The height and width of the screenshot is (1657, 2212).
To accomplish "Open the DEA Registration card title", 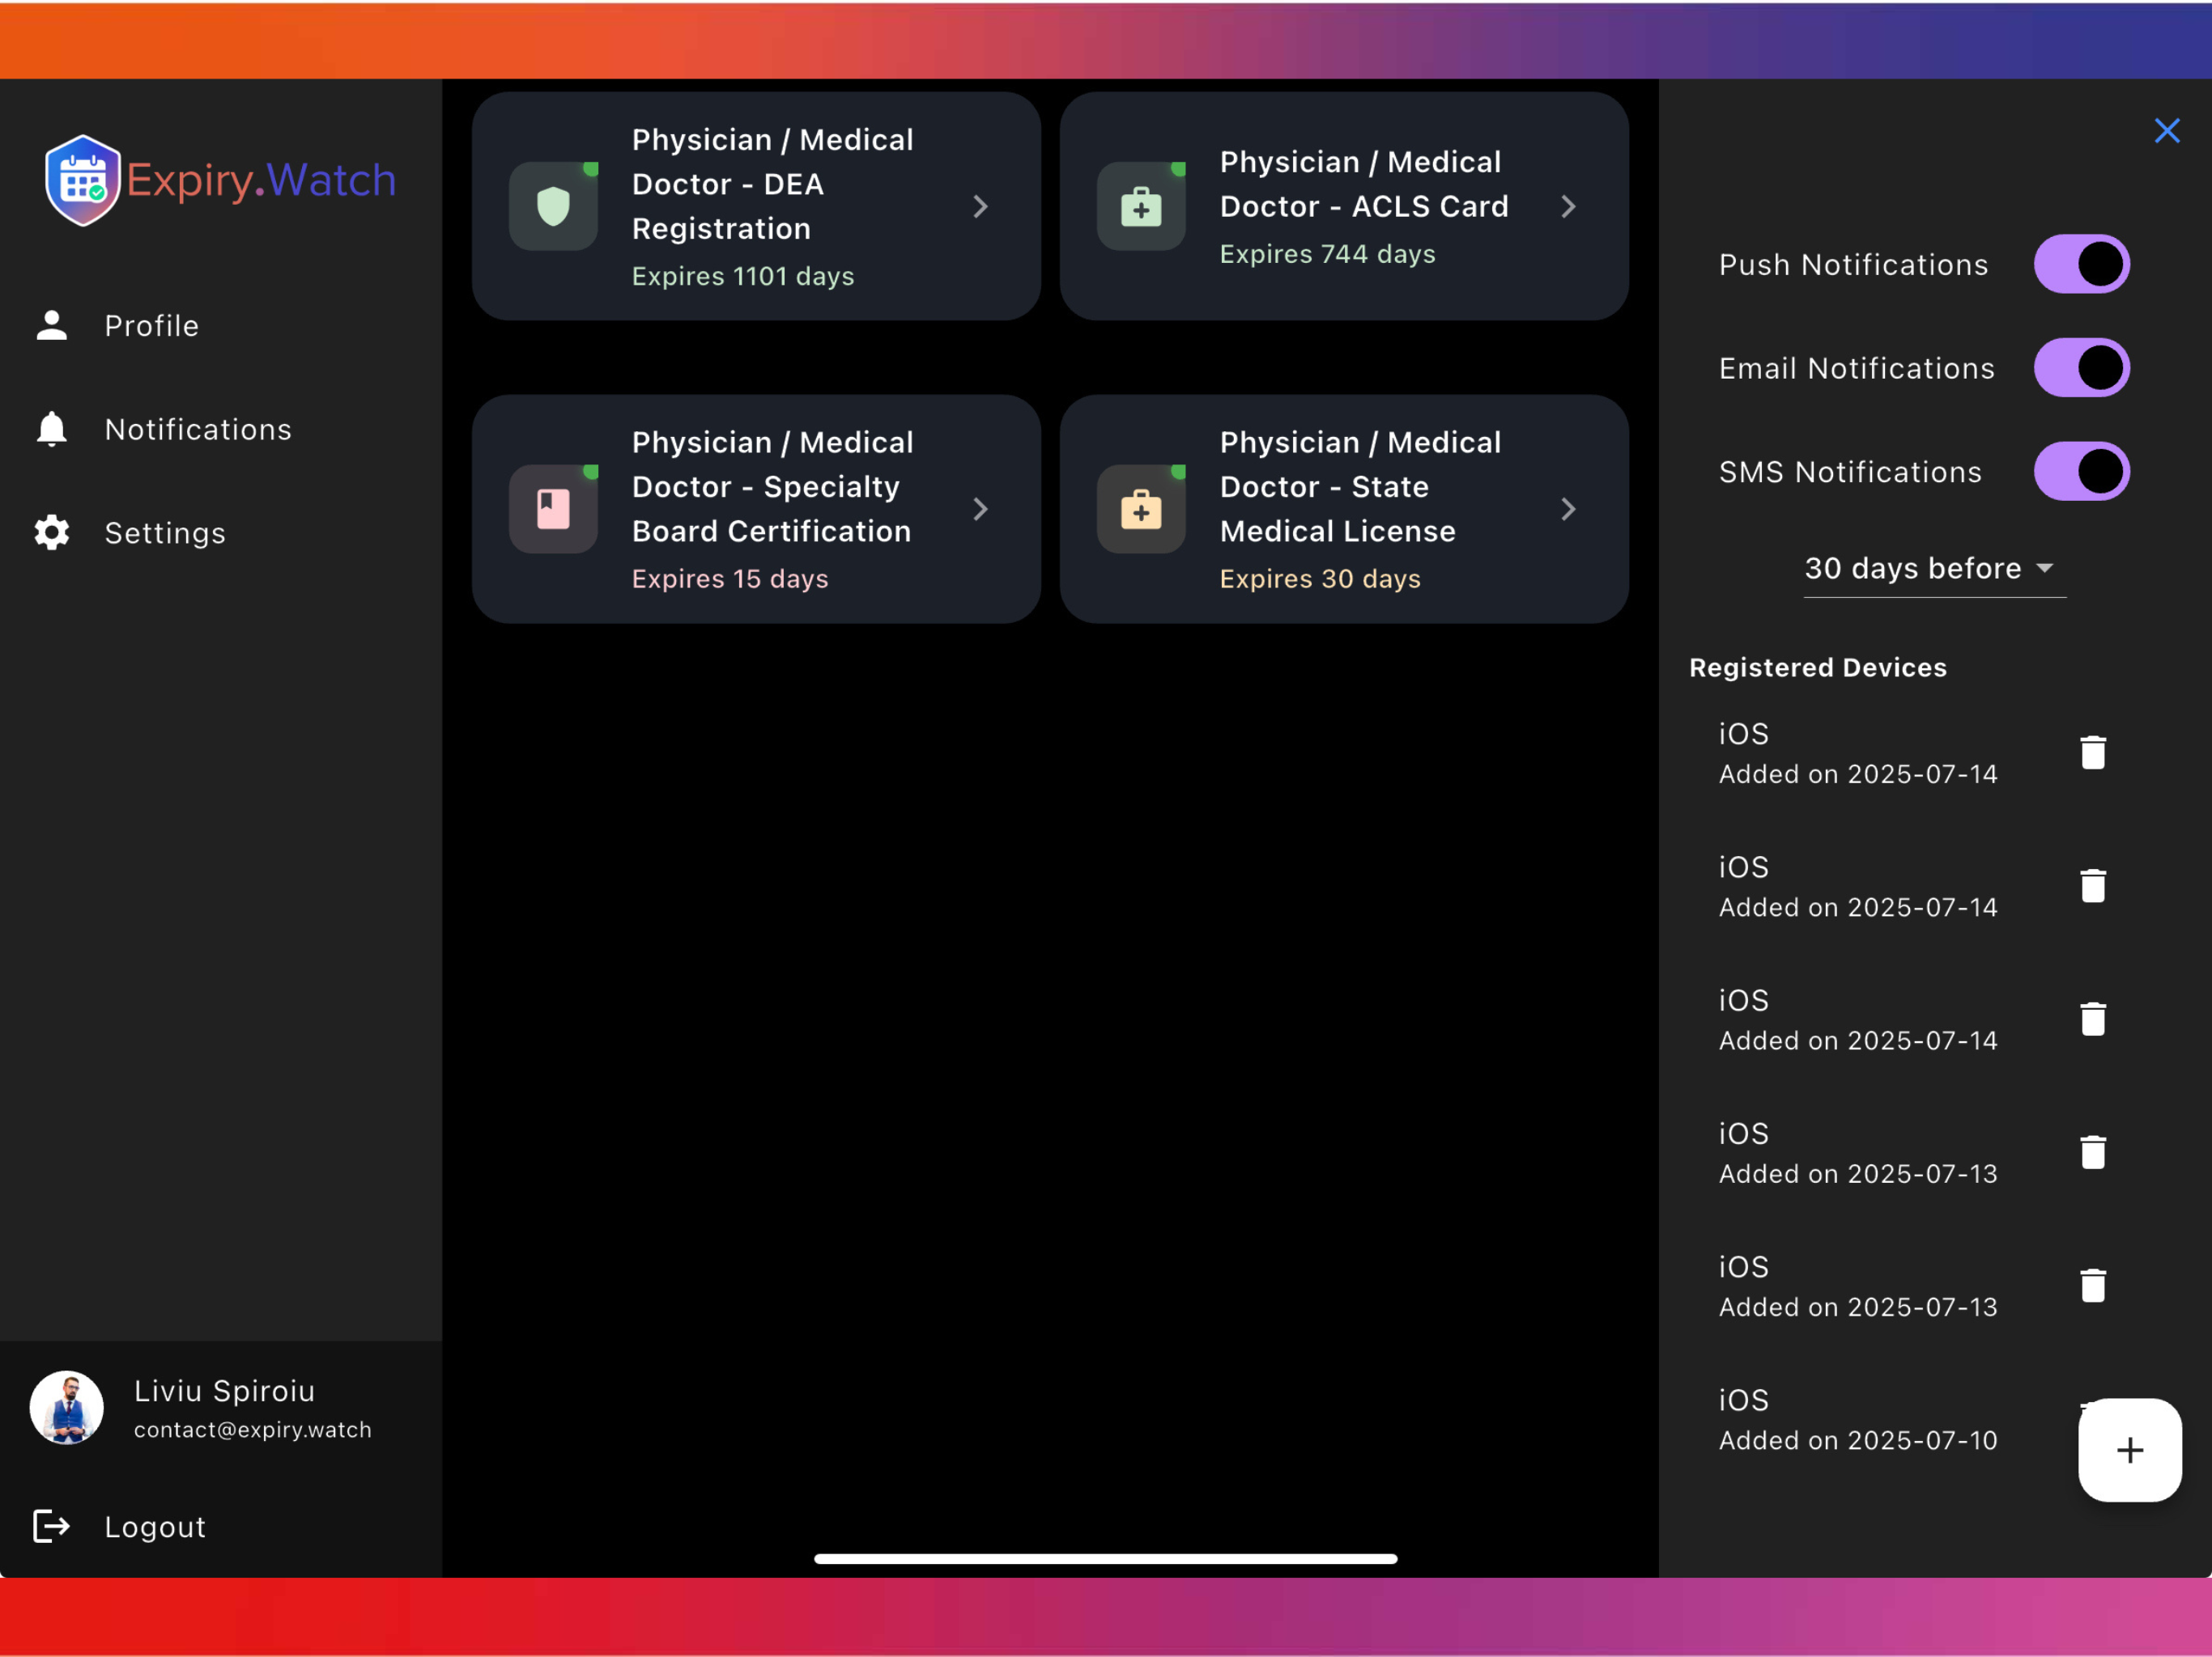I will click(x=773, y=184).
